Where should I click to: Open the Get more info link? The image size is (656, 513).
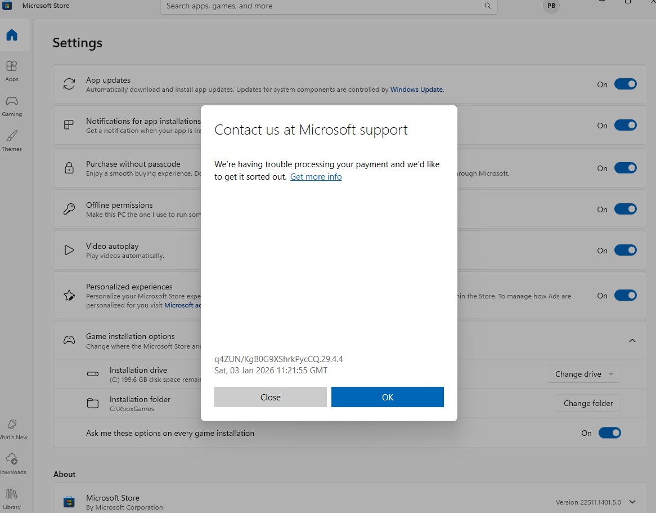pos(316,177)
